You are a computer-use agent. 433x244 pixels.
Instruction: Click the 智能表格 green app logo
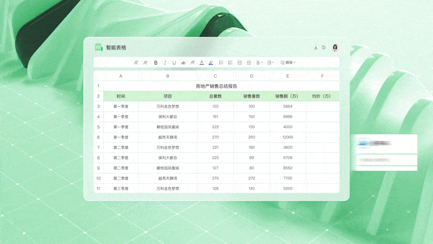click(99, 47)
